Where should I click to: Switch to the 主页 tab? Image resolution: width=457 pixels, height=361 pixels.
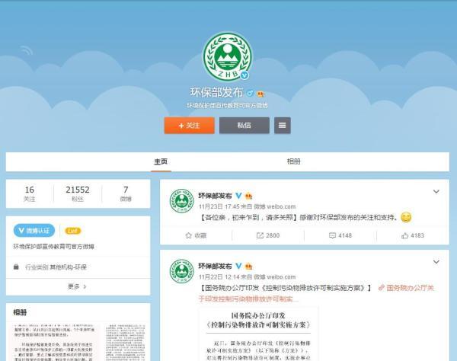coord(161,161)
